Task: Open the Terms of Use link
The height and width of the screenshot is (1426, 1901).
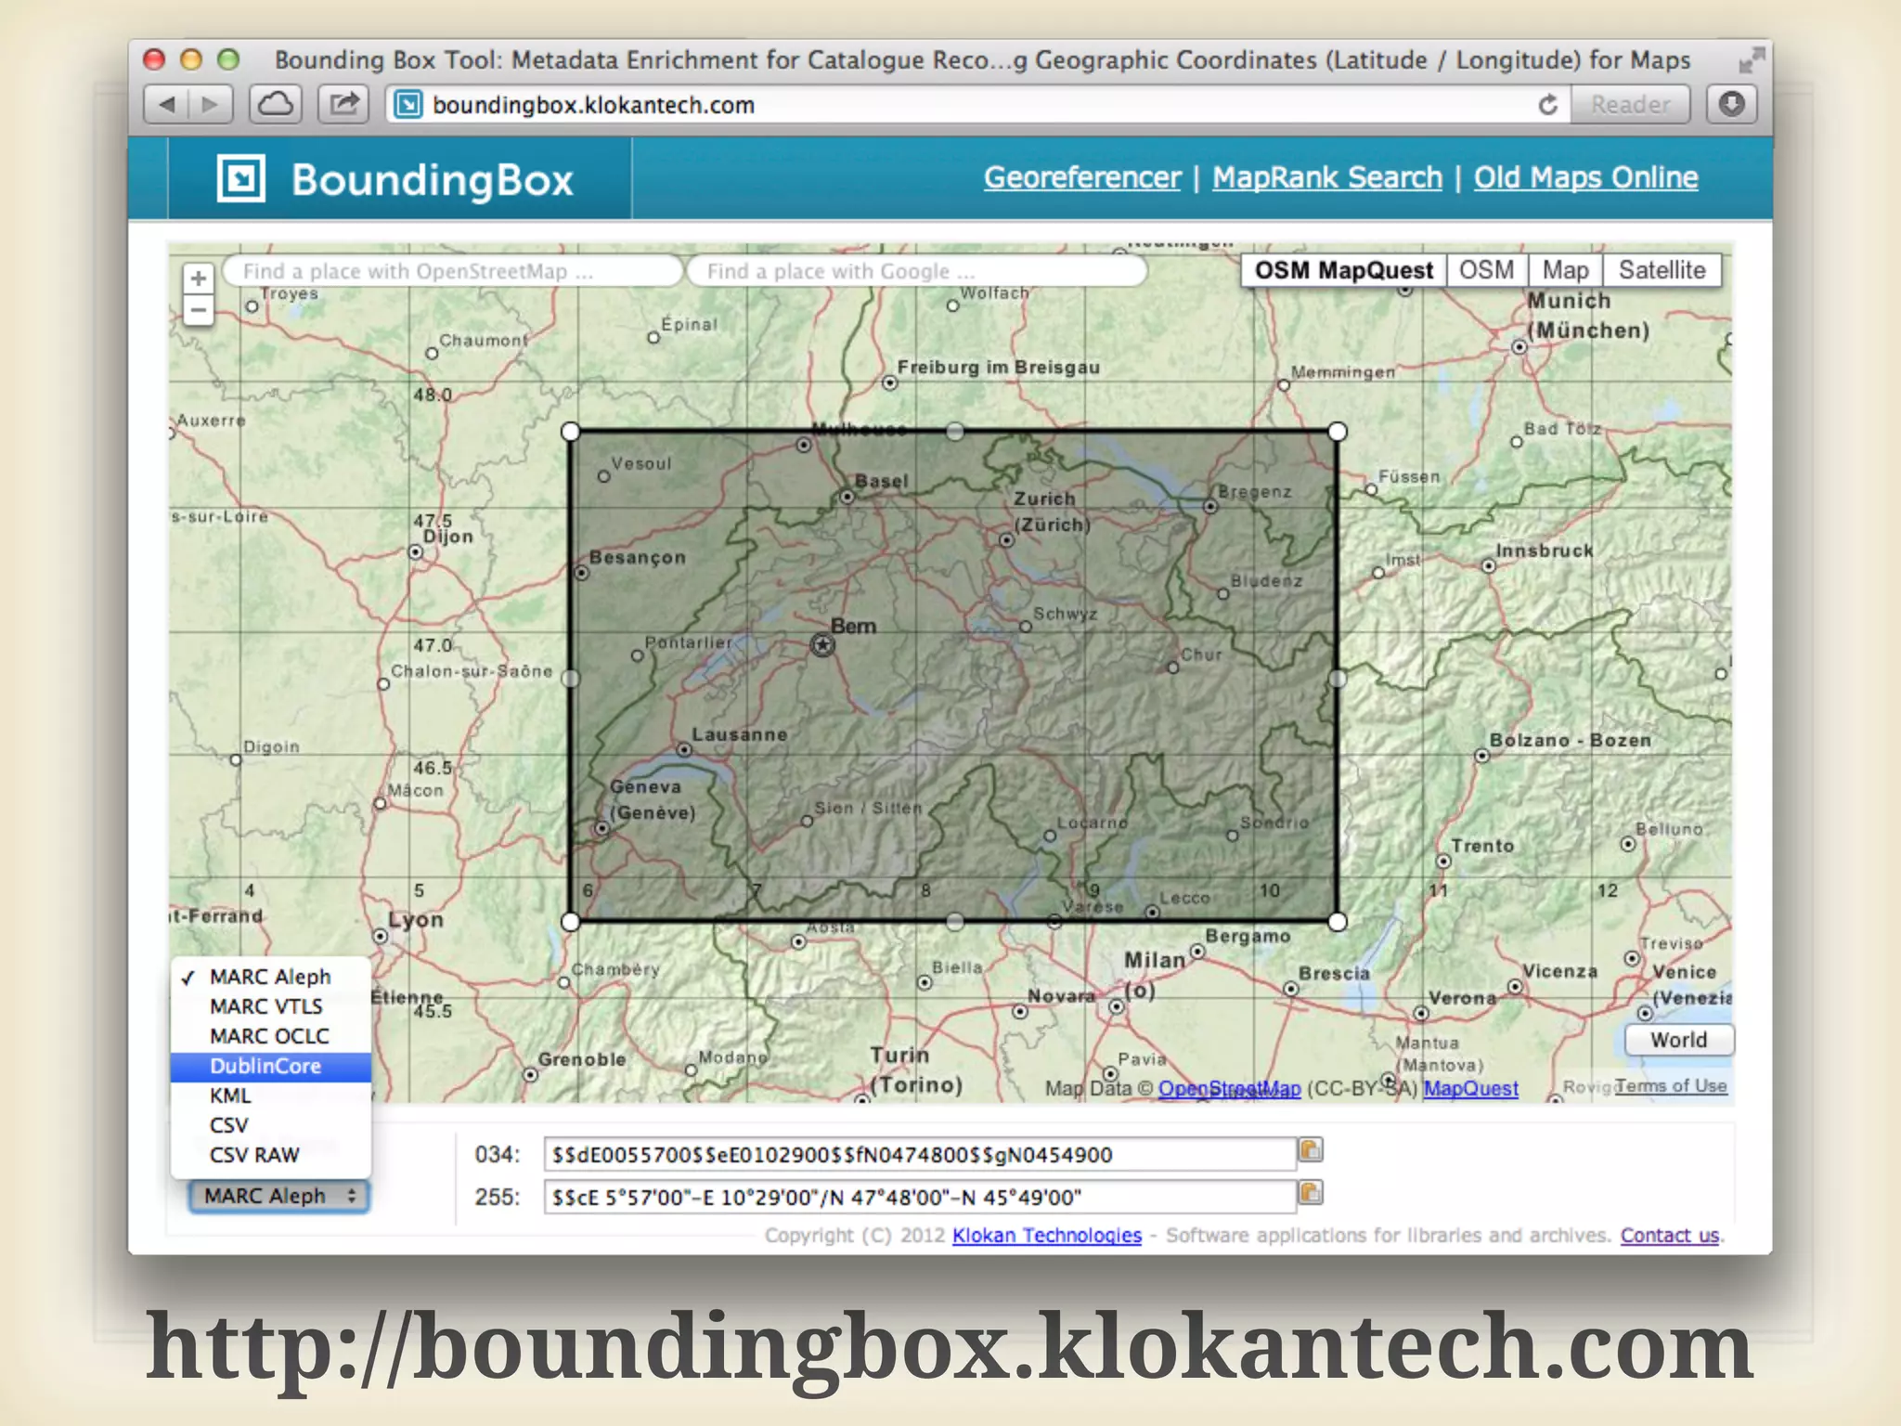Action: (1671, 1085)
